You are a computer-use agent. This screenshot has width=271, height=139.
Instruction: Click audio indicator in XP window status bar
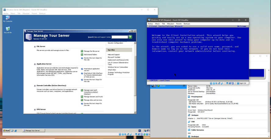tap(216, 83)
